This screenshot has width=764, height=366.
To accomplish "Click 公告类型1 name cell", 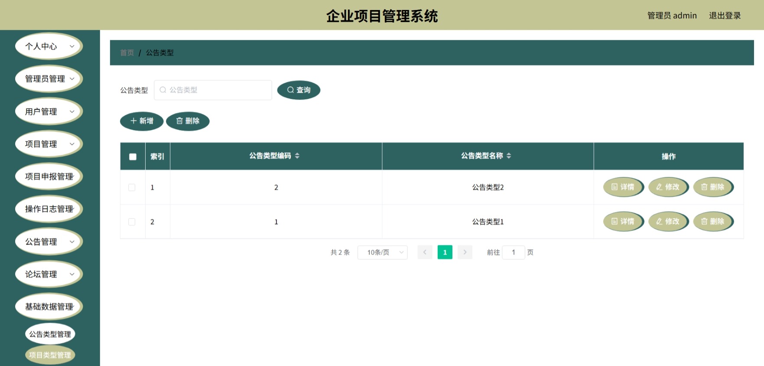I will click(488, 222).
